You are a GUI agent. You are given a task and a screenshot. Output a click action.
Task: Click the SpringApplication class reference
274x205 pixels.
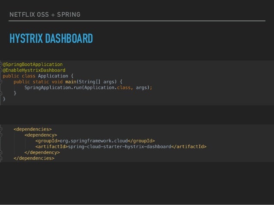[48, 88]
